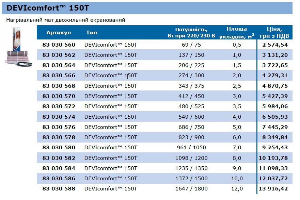This screenshot has height=200, width=300.
Task: Click the power value 549 / 600
Action: [191, 117]
